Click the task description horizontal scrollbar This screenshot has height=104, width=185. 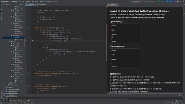coord(145,93)
